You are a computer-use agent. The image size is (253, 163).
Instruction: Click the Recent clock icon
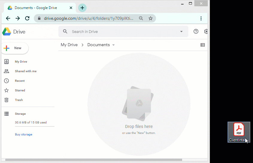pyautogui.click(x=7, y=81)
